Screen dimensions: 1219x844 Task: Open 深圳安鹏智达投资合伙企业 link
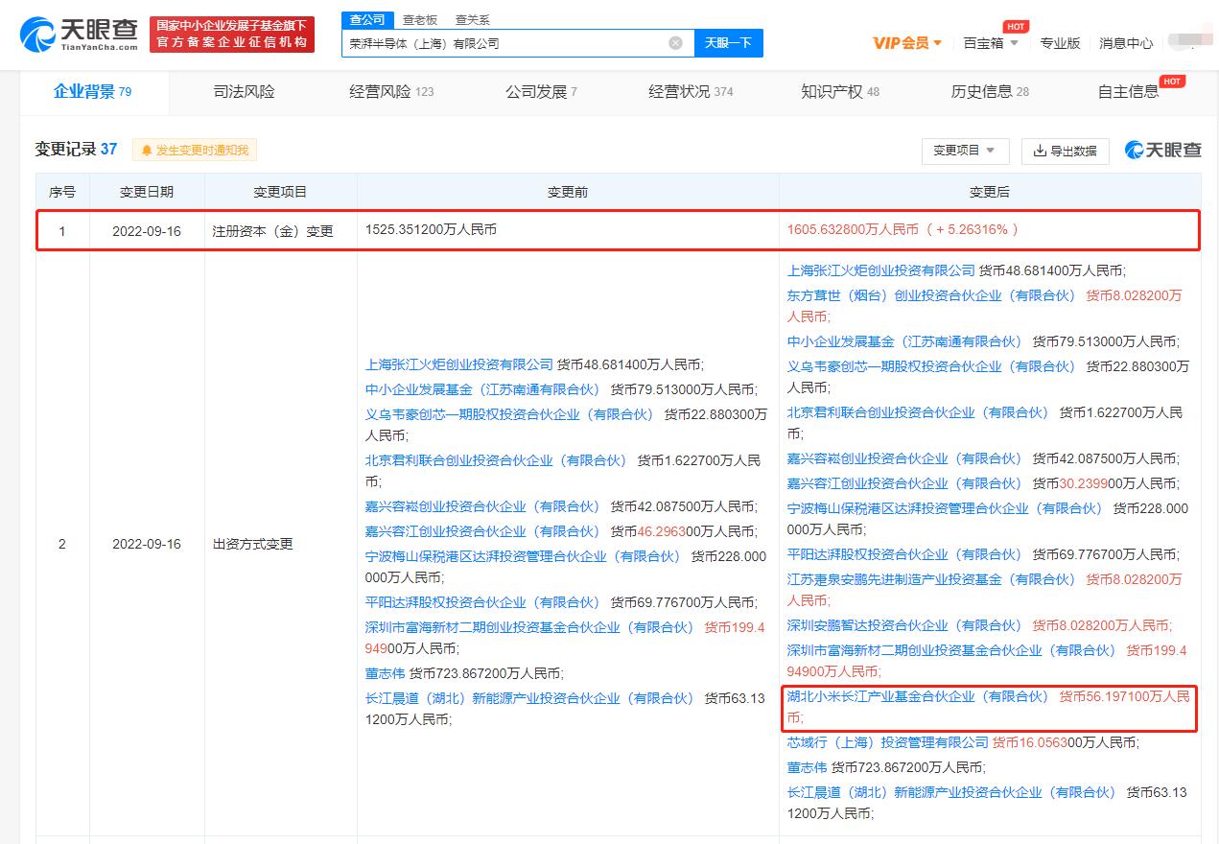pos(904,625)
